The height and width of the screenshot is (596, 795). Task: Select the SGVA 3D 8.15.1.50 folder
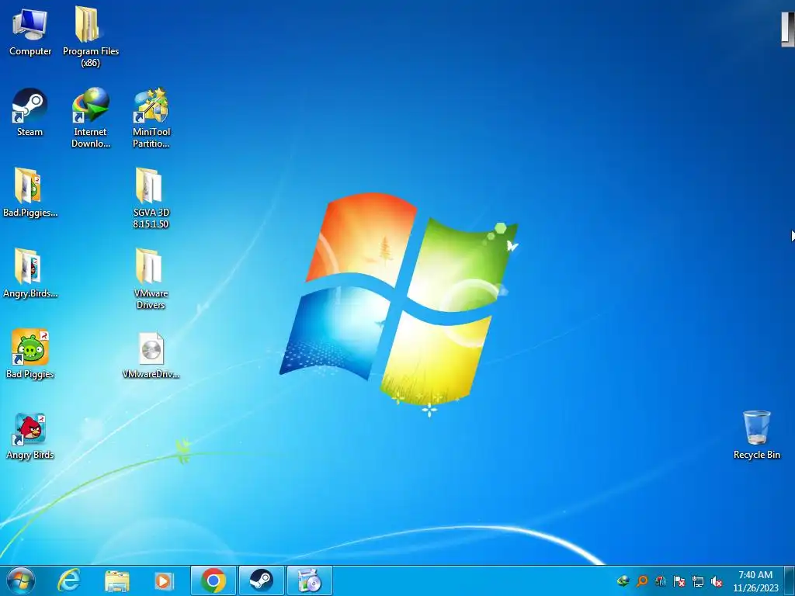point(151,198)
